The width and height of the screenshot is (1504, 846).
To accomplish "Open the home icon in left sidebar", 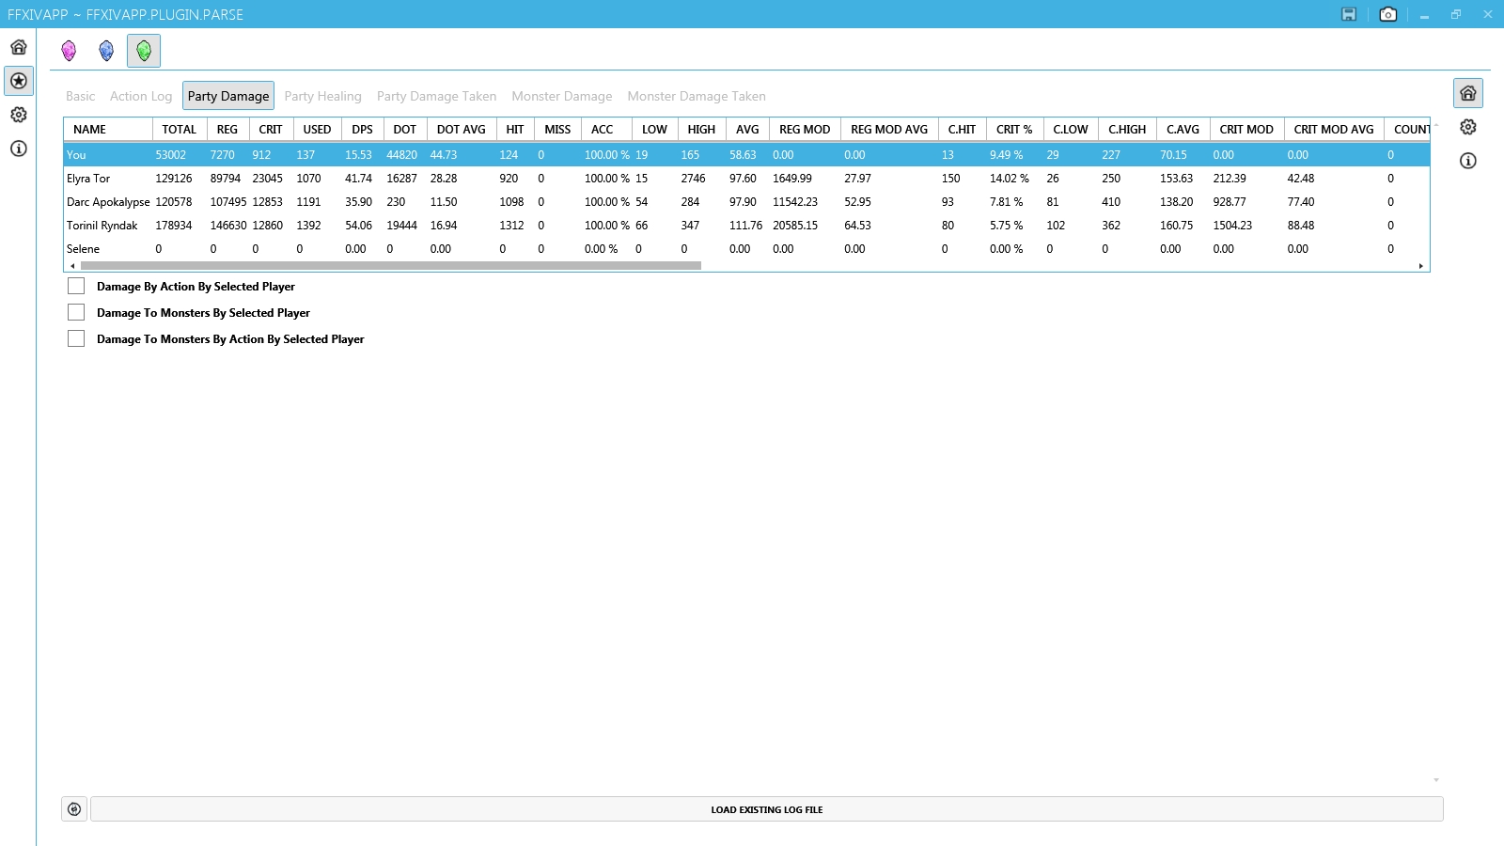I will 19,47.
